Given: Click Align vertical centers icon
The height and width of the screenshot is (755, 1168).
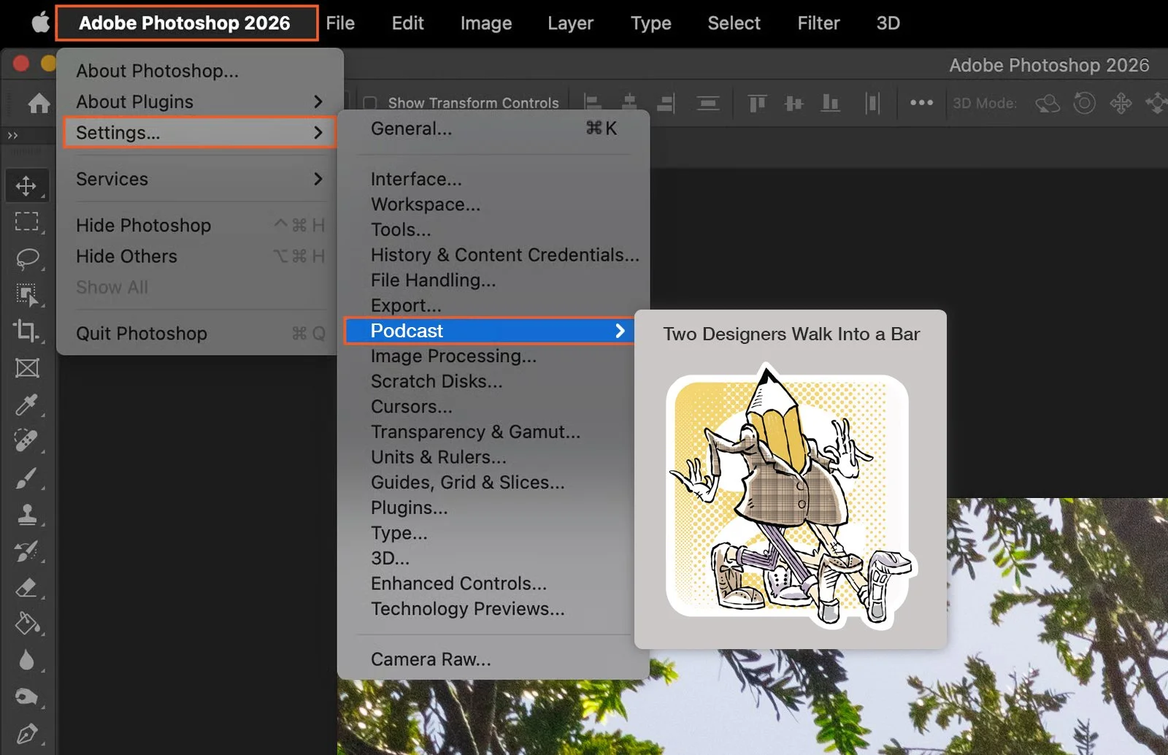Looking at the screenshot, I should pos(794,103).
